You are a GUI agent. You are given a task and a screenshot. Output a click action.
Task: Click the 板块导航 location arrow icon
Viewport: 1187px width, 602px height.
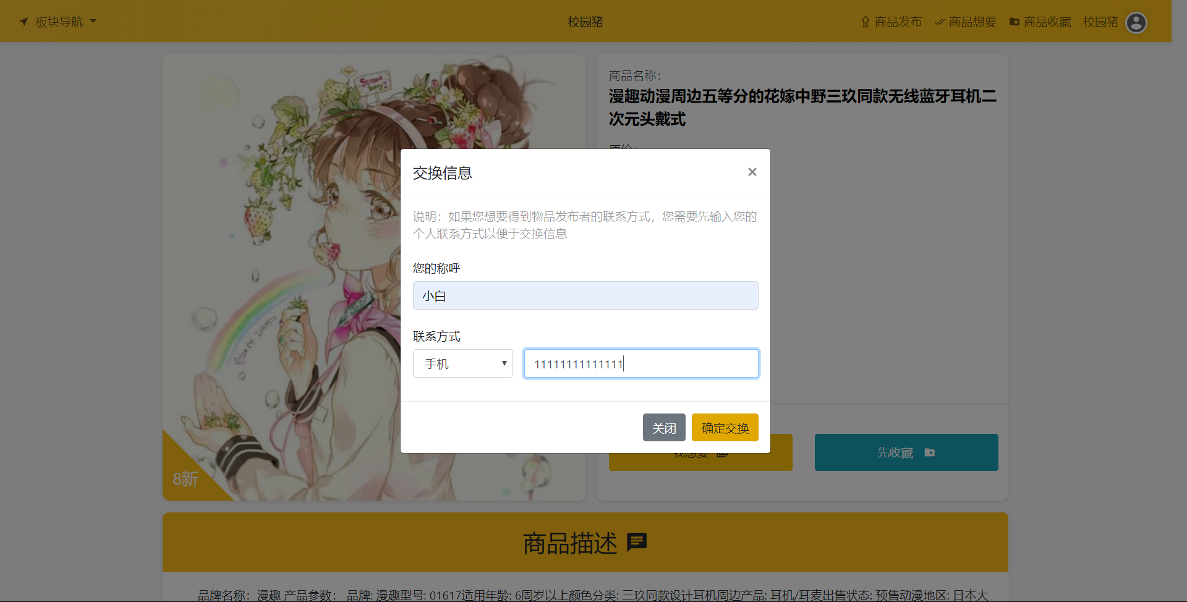click(24, 22)
